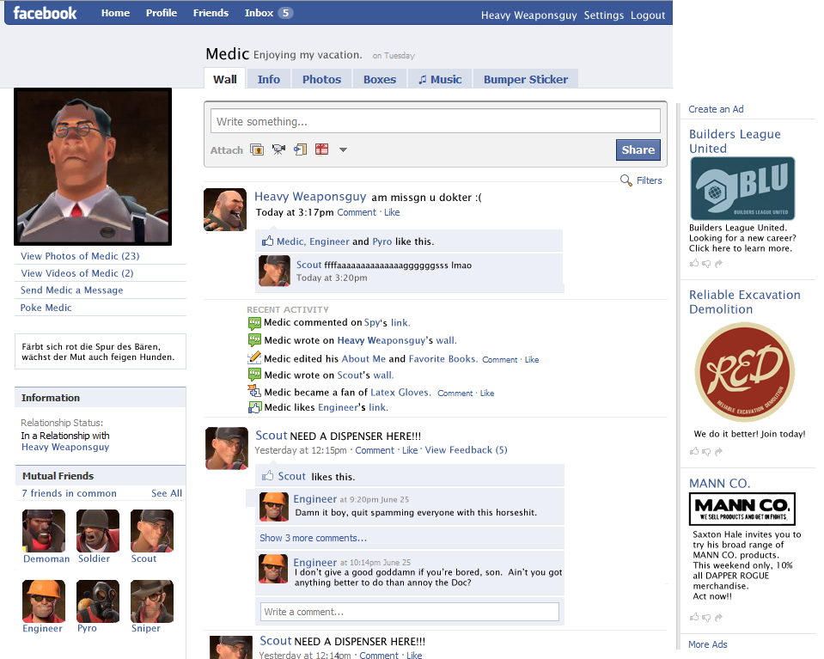This screenshot has height=659, width=824.
Task: Attach a gift using the gift icon
Action: coord(321,149)
